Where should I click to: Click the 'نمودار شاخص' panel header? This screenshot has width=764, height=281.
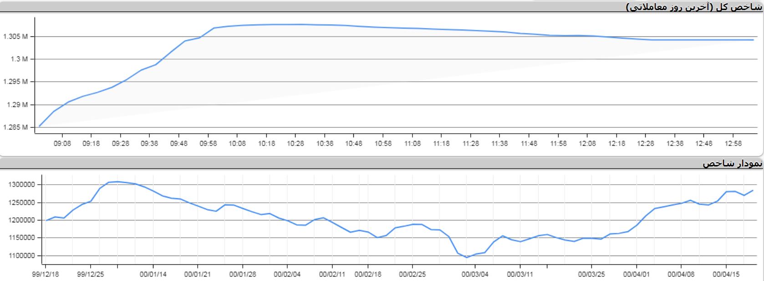pyautogui.click(x=732, y=164)
